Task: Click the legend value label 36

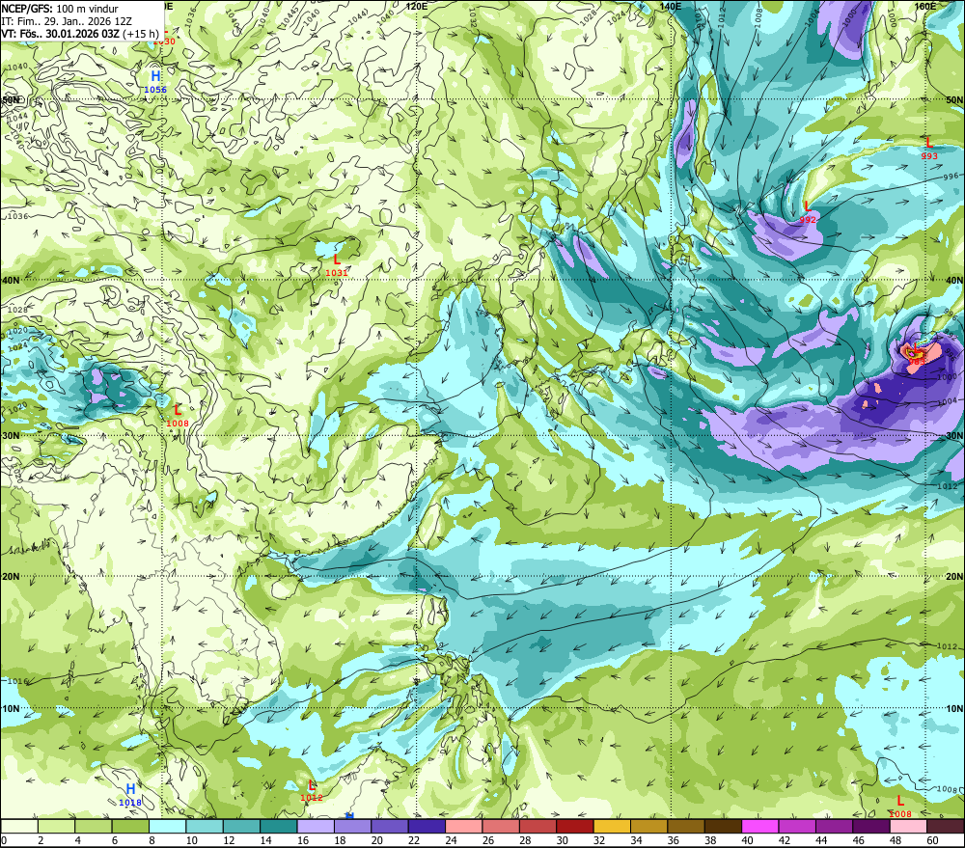Action: click(674, 840)
